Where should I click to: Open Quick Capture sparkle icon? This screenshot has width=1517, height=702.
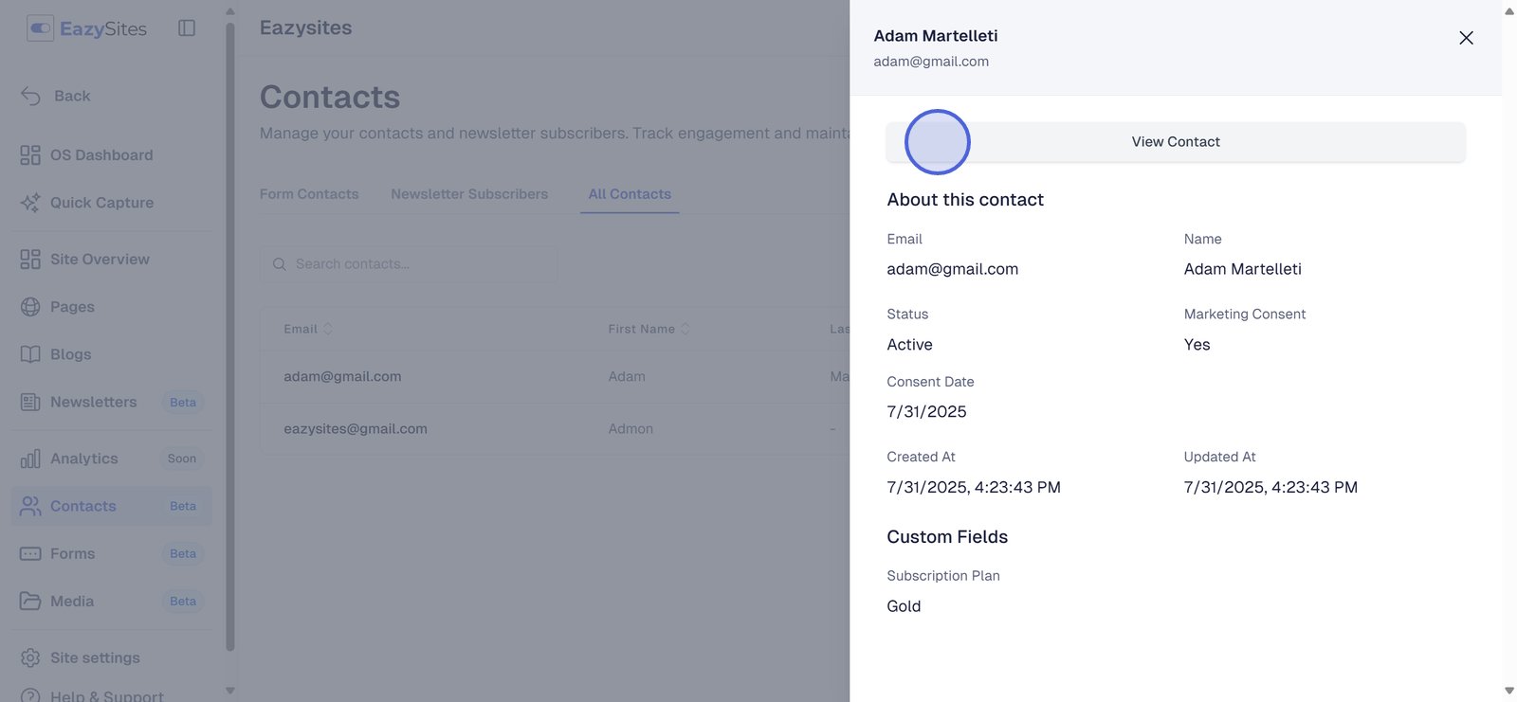click(30, 203)
